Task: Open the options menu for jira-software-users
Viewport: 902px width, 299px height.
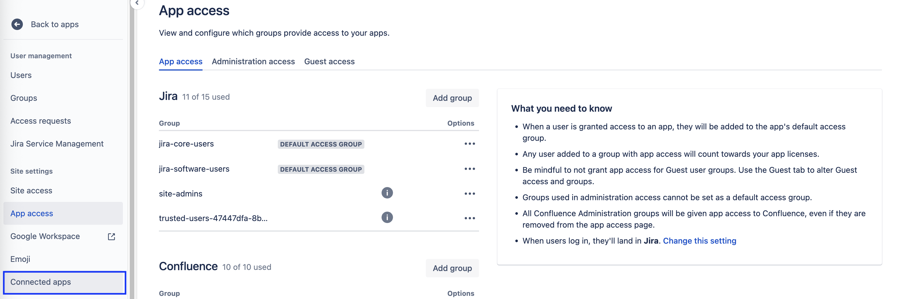Action: 470,168
